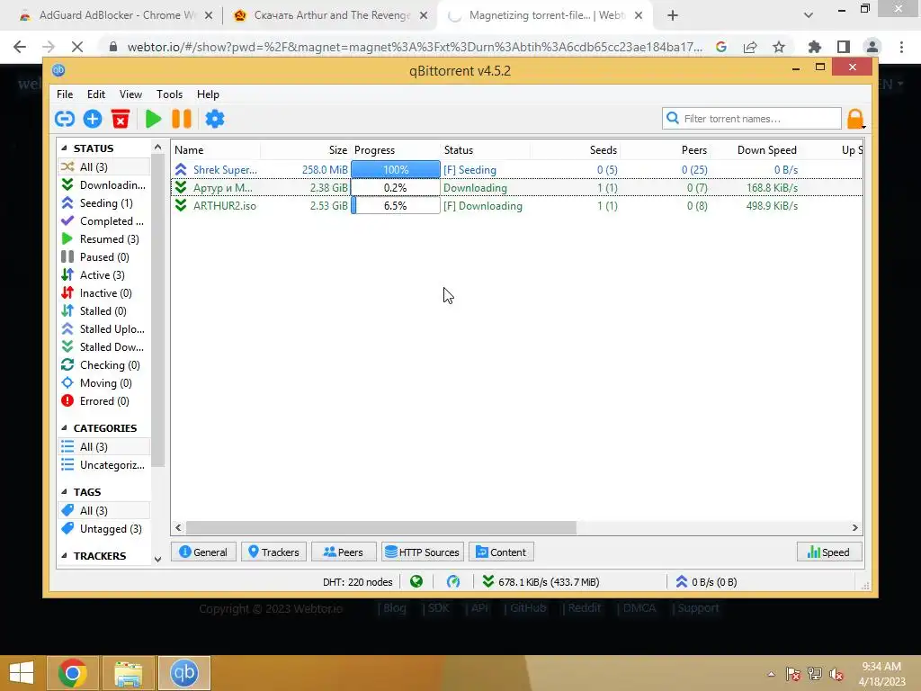Click the green Resume torrents play icon
Viewport: 921px width, 691px height.
tap(153, 120)
